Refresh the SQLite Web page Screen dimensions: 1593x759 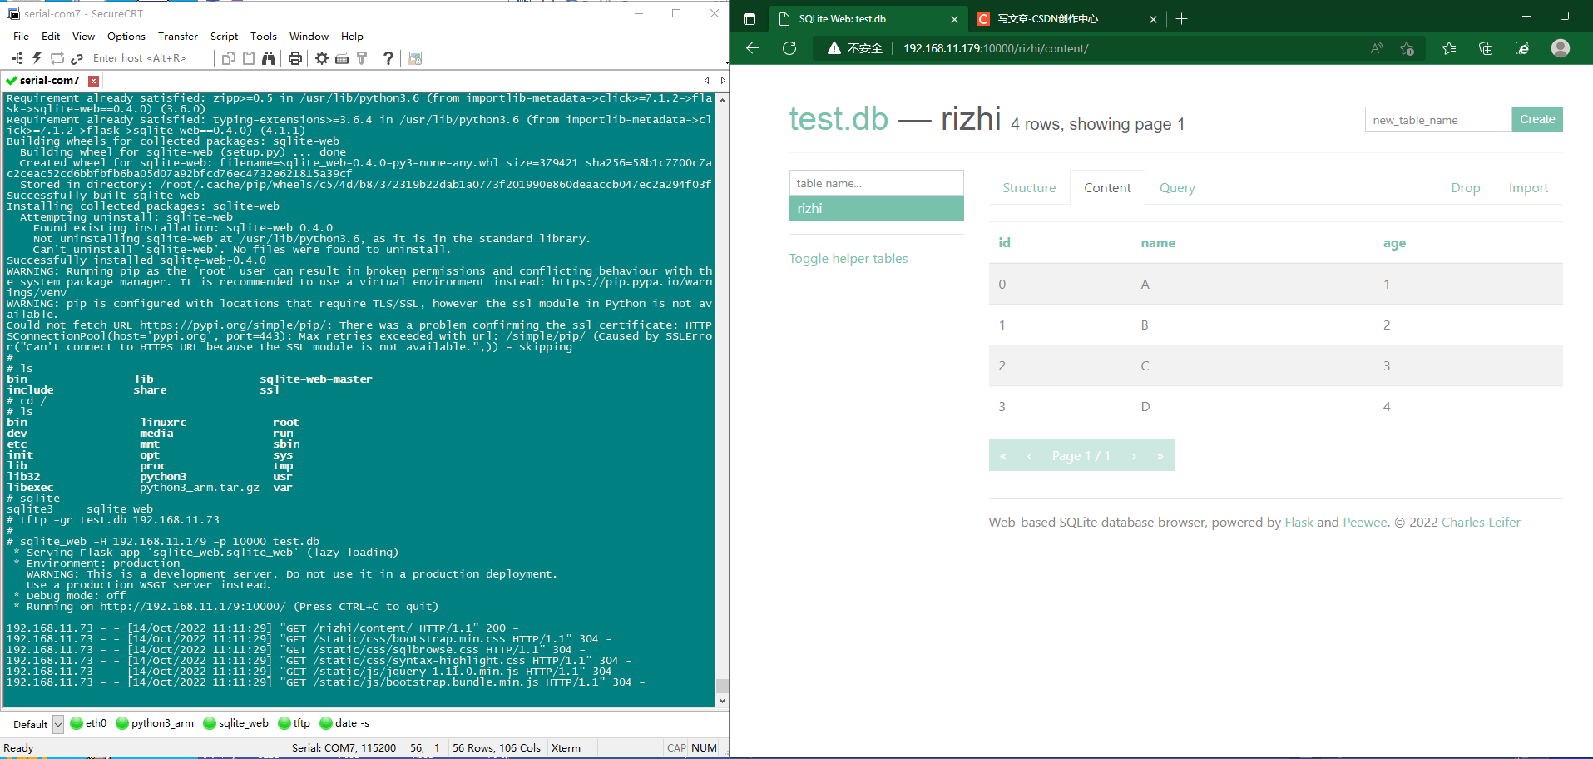coord(789,48)
